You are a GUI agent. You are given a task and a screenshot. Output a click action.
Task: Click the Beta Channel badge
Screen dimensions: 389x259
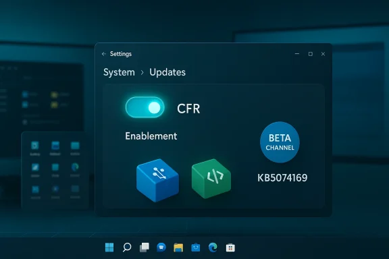(280, 142)
